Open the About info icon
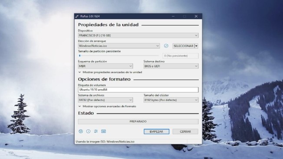Screen dimensions: 283x159 (x=88, y=131)
